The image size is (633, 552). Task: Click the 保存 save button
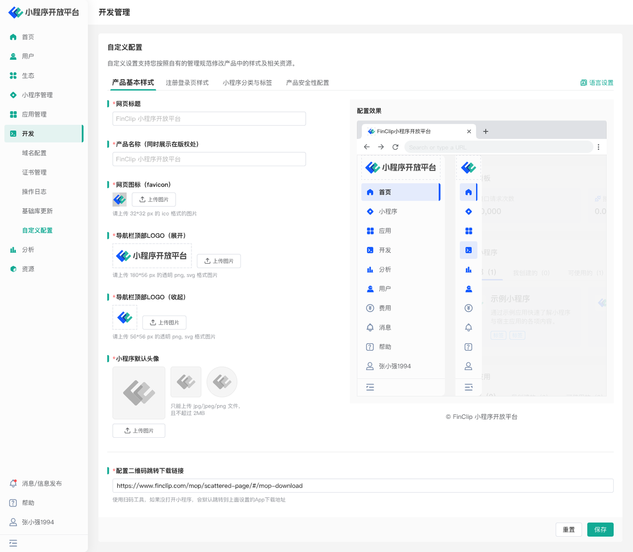[600, 529]
